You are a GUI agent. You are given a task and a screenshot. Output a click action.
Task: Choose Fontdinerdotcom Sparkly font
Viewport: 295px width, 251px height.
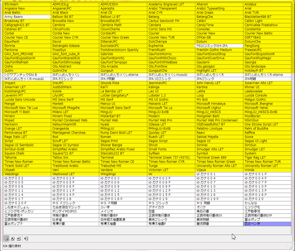point(123,50)
